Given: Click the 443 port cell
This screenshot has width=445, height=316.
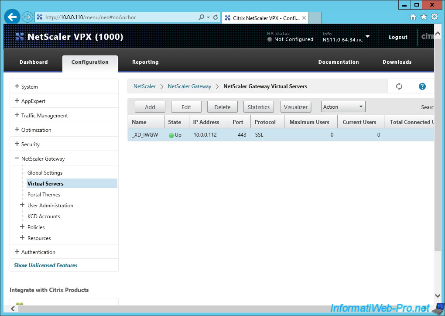Looking at the screenshot, I should click(242, 135).
